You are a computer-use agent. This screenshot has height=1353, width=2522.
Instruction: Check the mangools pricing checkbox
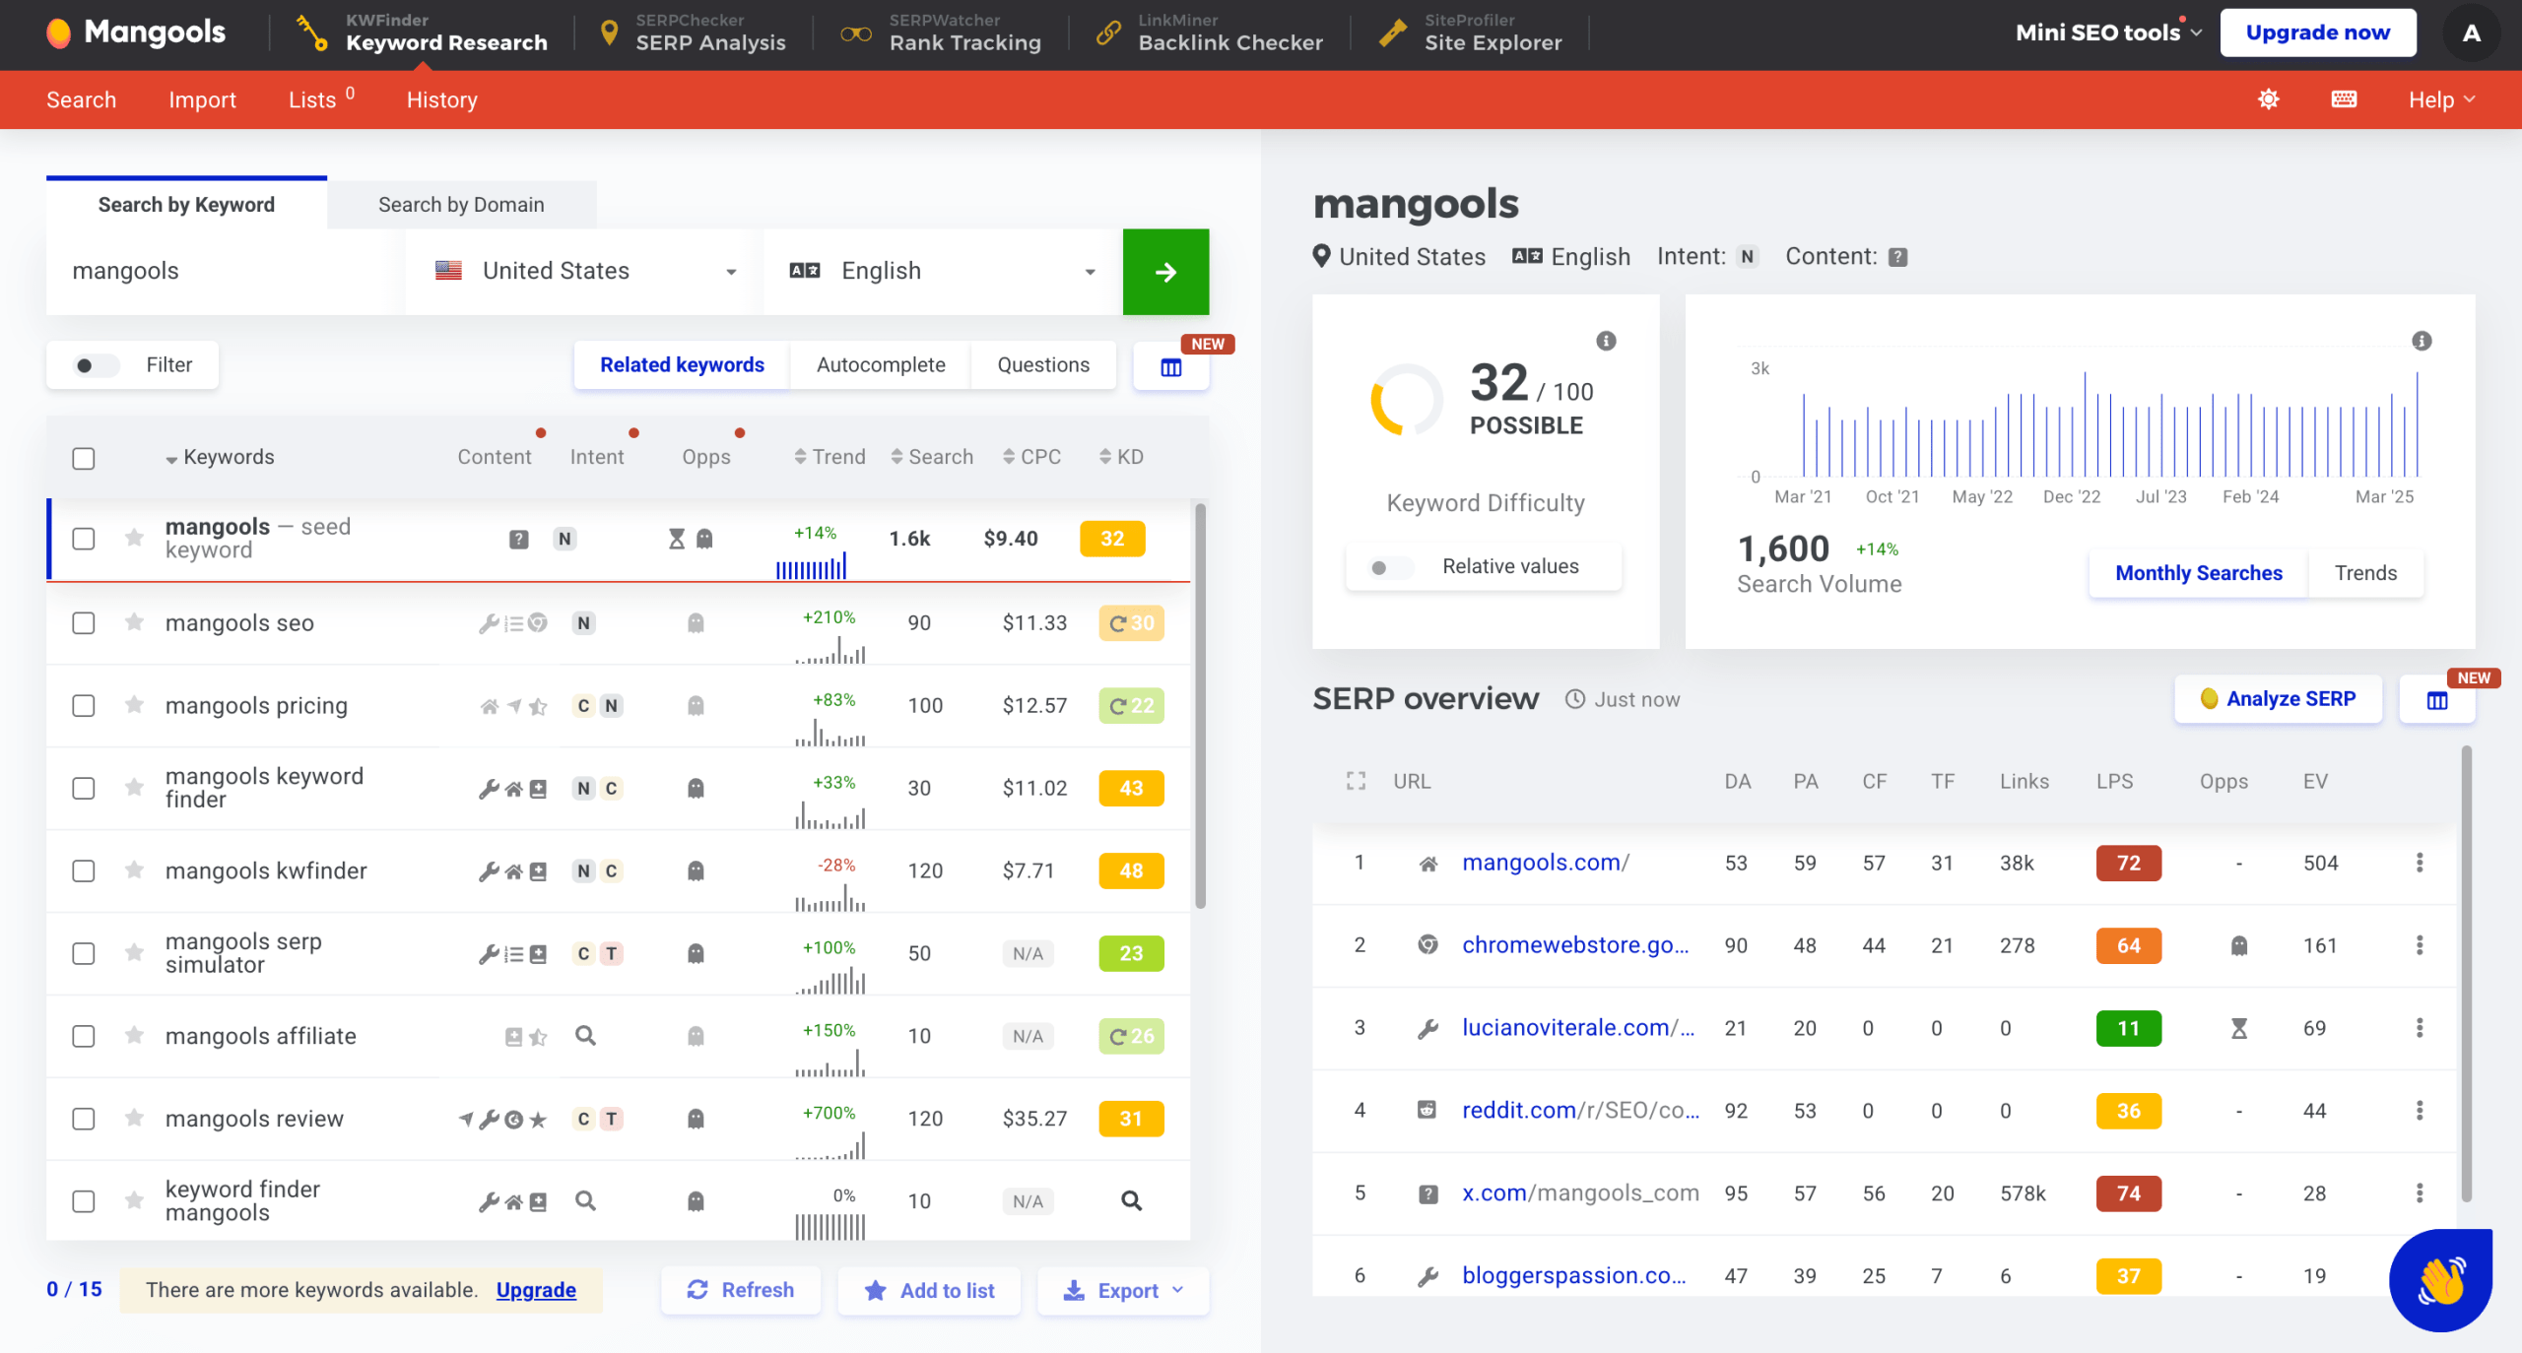point(84,706)
